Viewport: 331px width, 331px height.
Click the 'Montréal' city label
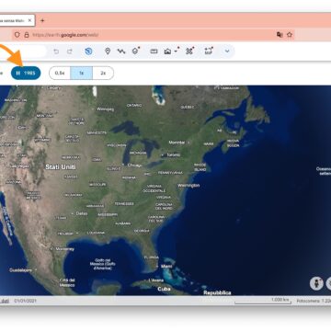tap(177, 143)
